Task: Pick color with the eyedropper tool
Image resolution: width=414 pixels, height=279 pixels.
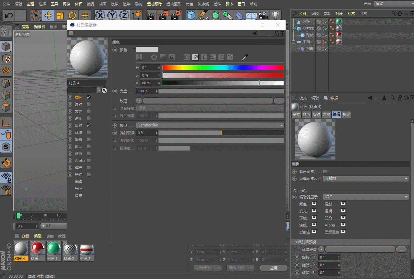Action: 245,57
